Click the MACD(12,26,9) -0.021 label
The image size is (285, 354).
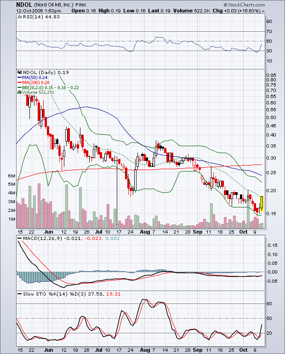(52, 239)
